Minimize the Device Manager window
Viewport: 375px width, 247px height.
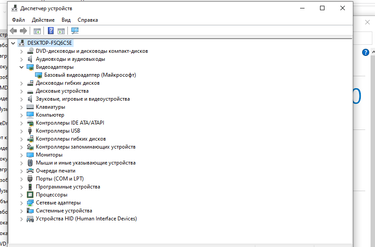[302, 8]
